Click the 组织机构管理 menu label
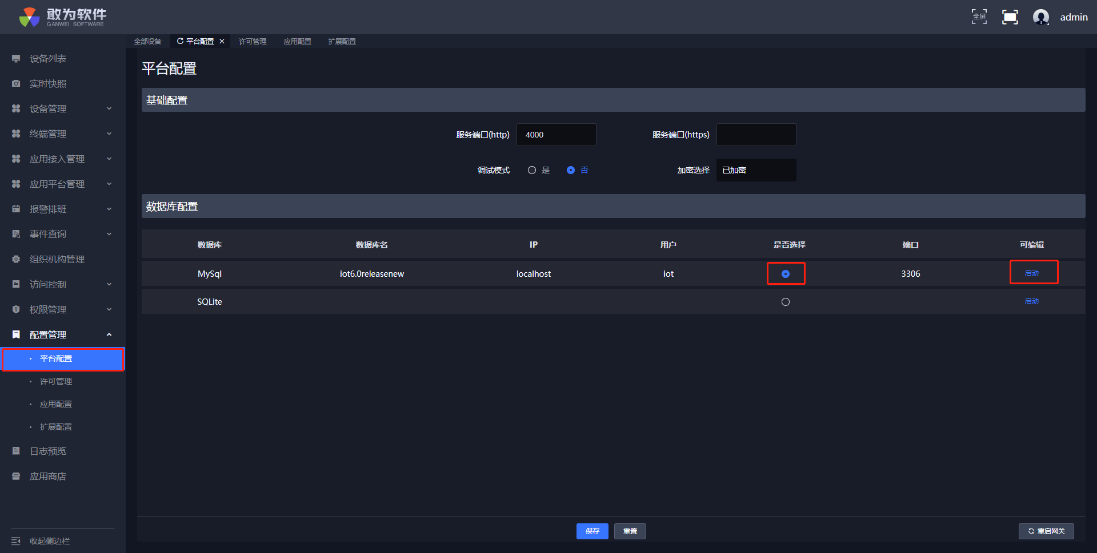Screen dimensions: 1097x553 (57, 260)
